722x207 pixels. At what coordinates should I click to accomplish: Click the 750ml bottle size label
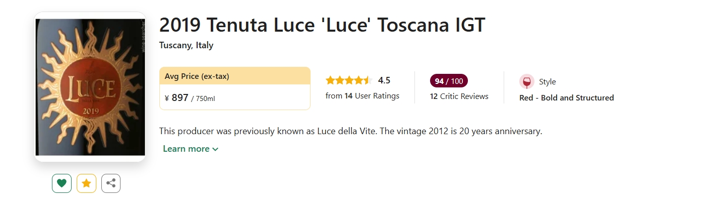[x=204, y=98]
